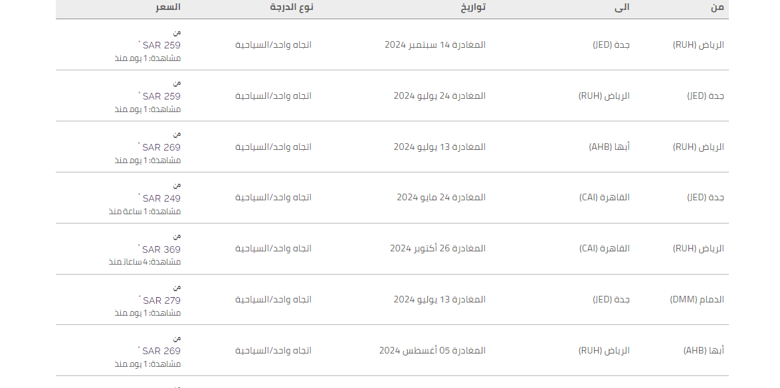
Task: Click the تواريخ column header
Action: [x=473, y=7]
